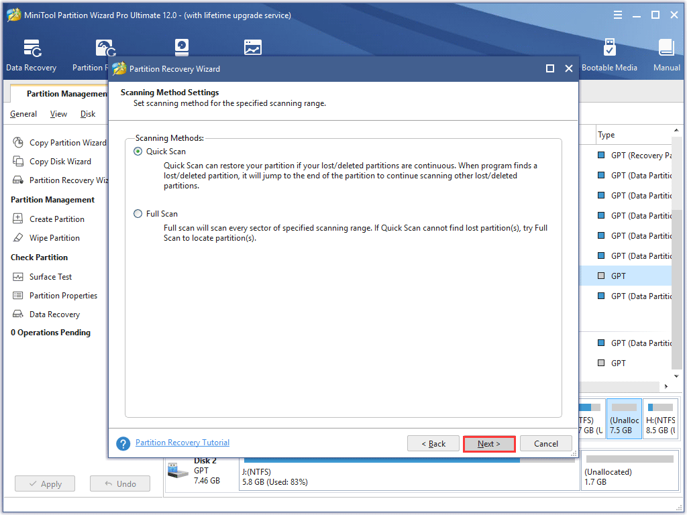Click Copy Disk Wizard icon in sidebar

click(x=18, y=161)
